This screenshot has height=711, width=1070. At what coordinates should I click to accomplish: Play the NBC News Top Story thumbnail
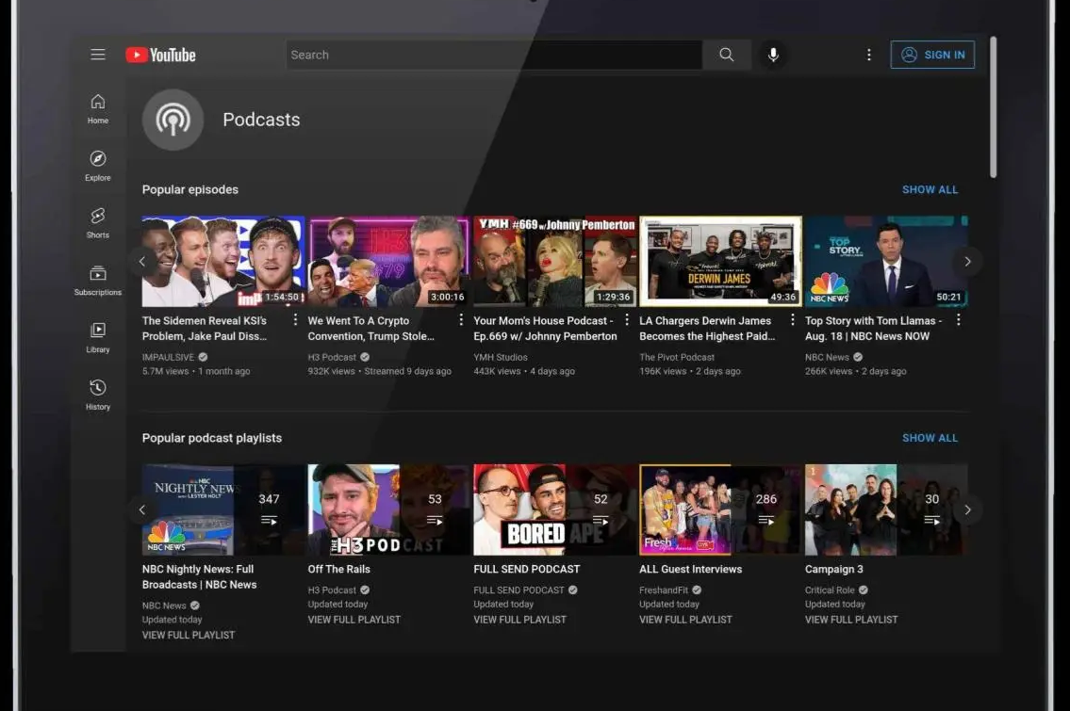(886, 261)
